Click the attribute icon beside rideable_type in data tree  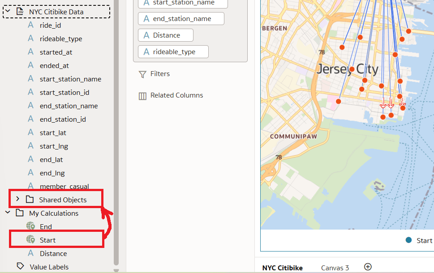pos(31,38)
